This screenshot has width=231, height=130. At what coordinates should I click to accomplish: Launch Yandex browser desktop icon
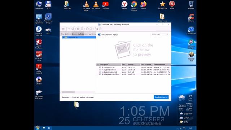125,5
